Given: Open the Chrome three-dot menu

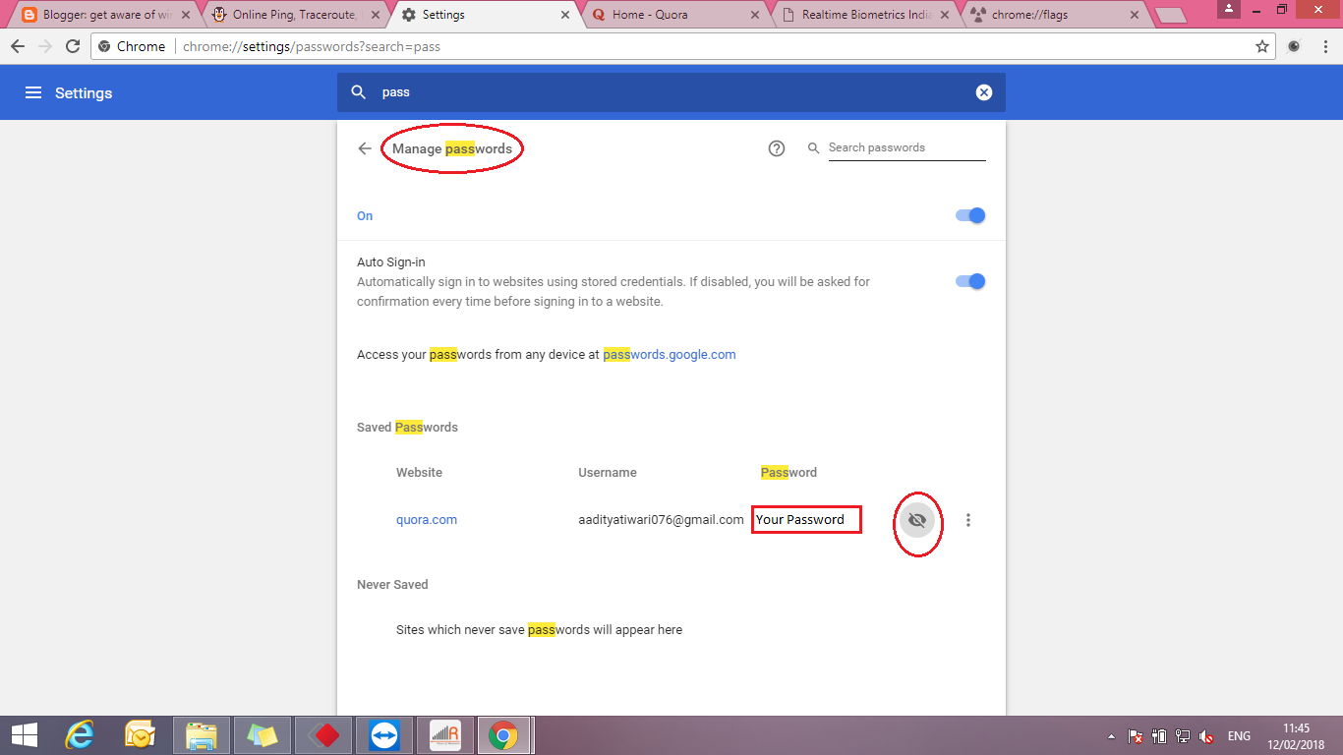Looking at the screenshot, I should coord(1326,46).
